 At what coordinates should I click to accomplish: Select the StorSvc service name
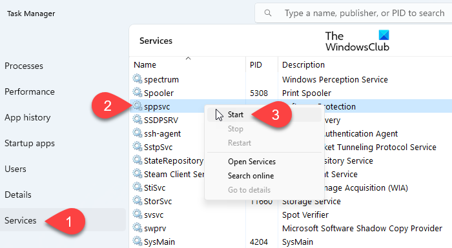pos(158,202)
